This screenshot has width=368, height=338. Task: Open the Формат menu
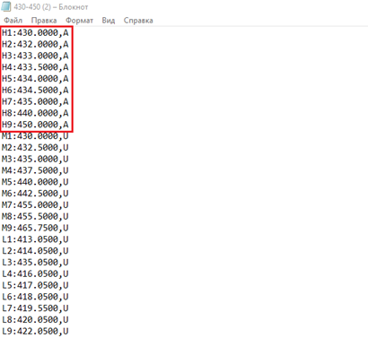click(79, 21)
